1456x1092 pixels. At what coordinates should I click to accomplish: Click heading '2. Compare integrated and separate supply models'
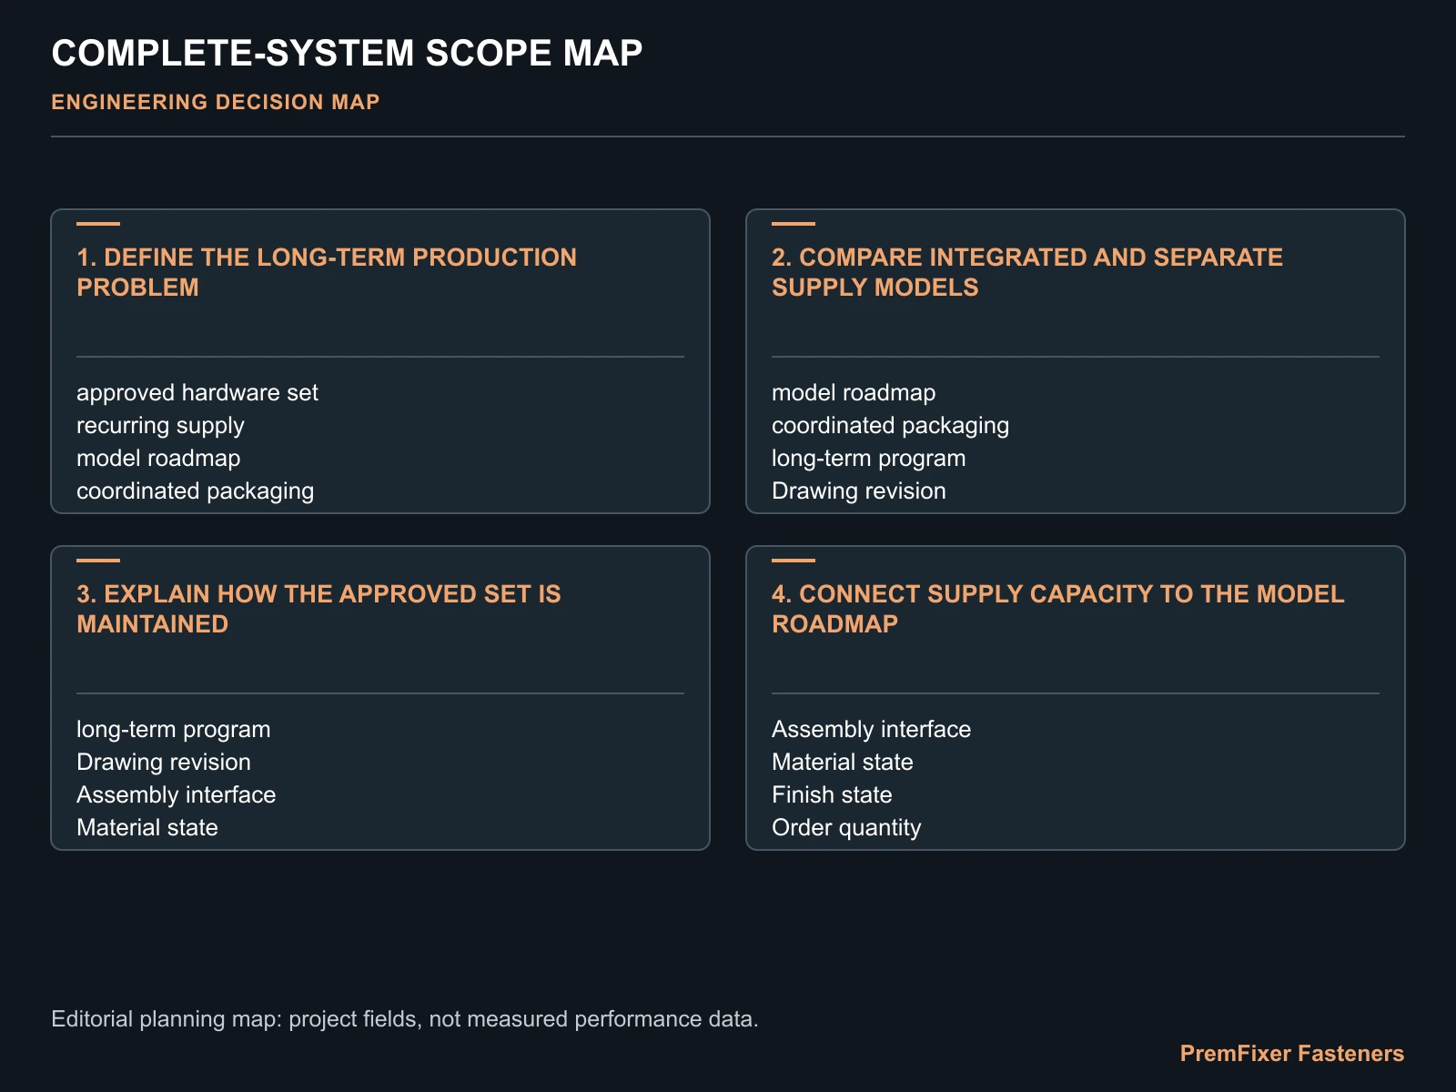pos(1027,272)
